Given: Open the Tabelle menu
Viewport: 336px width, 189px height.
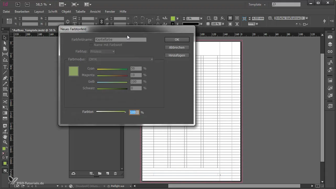Looking at the screenshot, I should [x=81, y=12].
